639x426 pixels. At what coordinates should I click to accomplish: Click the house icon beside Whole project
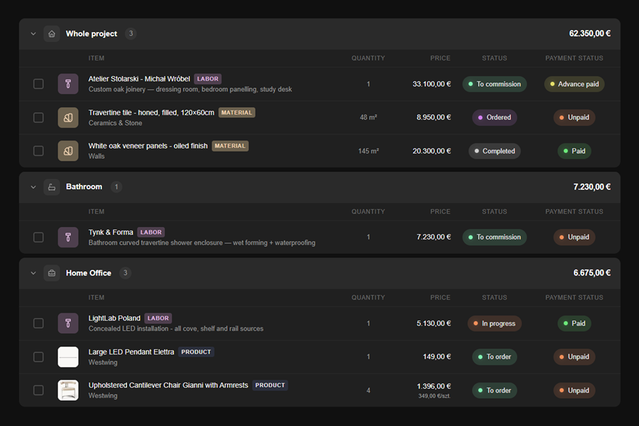pyautogui.click(x=52, y=34)
